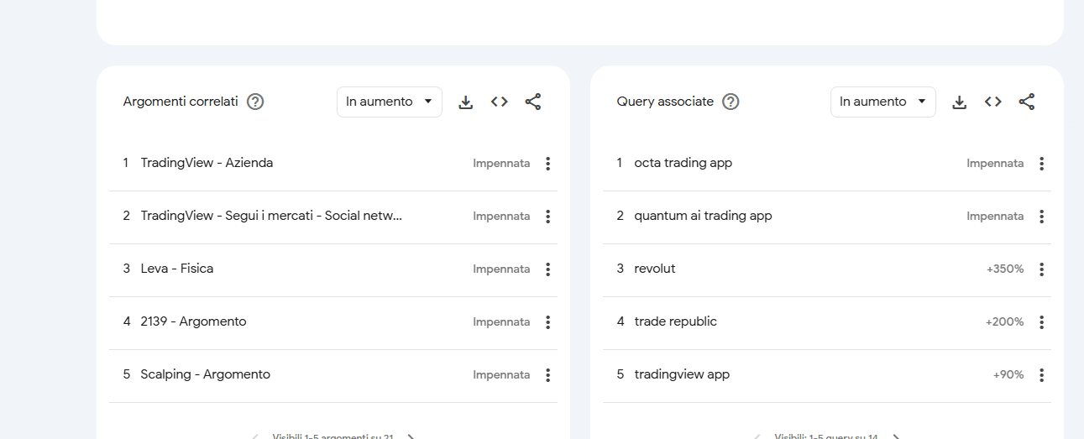This screenshot has height=439, width=1084.
Task: Download Argomenti correlati data as CSV
Action: tap(466, 102)
